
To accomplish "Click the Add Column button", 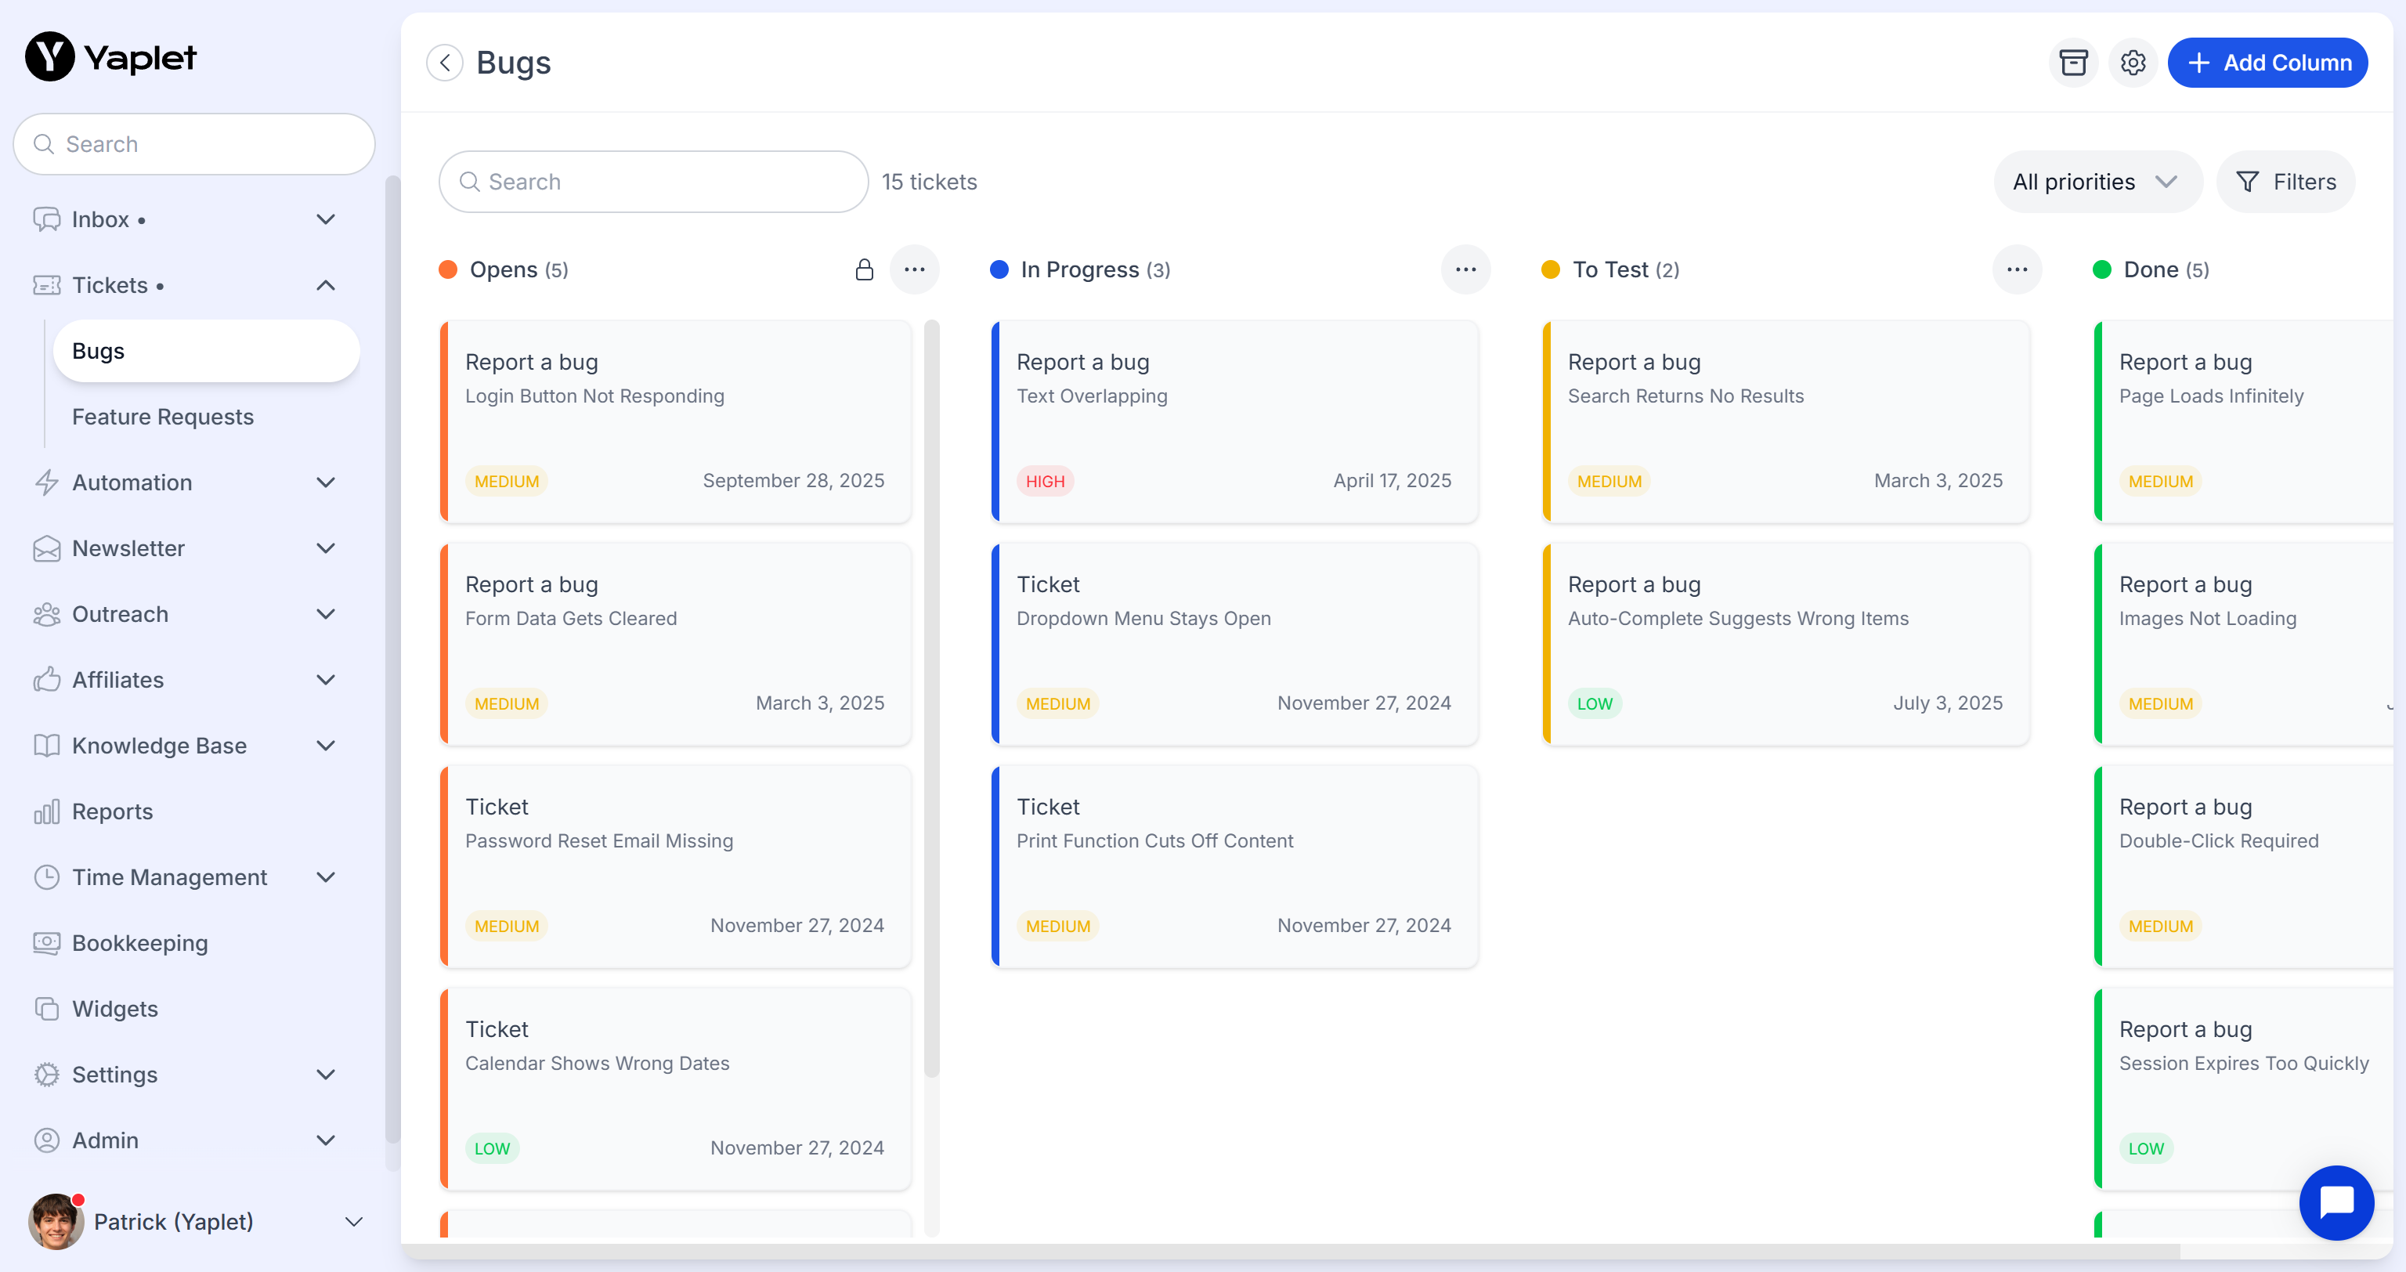I will point(2267,63).
